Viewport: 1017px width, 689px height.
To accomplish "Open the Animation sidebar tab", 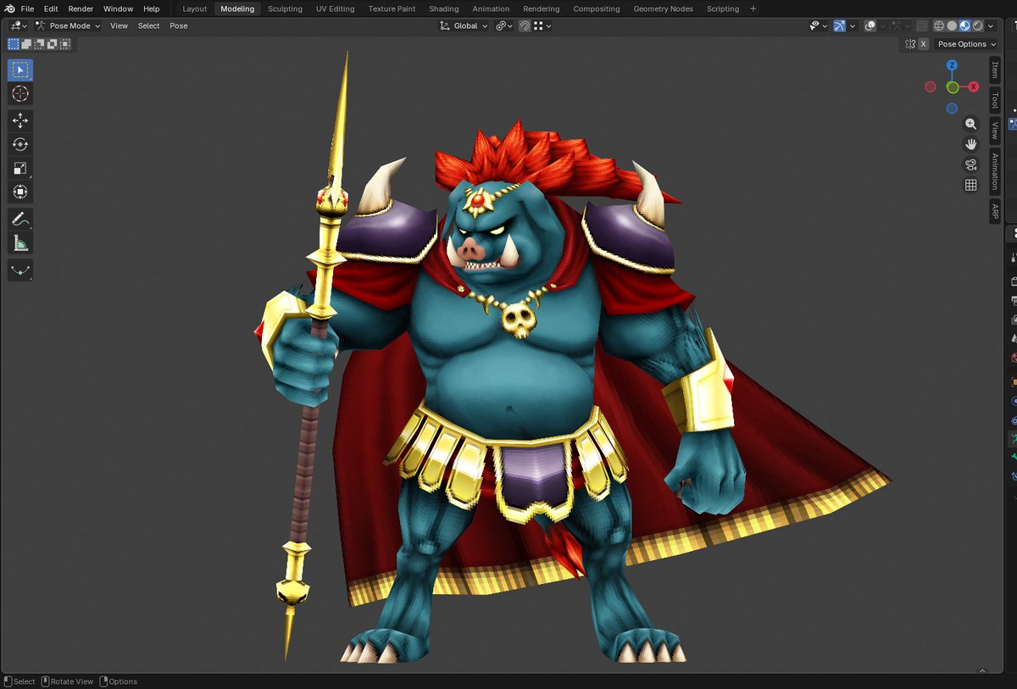I will pos(995,171).
